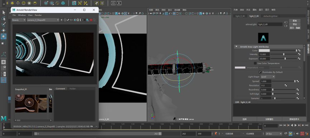Click the physical sky shelf icon

(35, 3)
